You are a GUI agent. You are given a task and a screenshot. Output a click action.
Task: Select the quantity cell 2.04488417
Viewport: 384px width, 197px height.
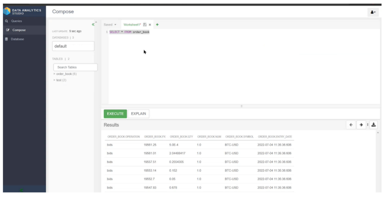pyautogui.click(x=177, y=153)
